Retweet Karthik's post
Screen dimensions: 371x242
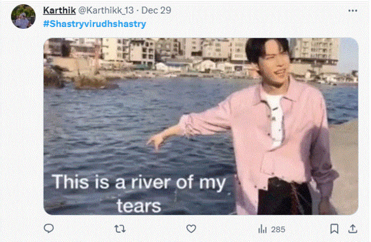point(120,229)
